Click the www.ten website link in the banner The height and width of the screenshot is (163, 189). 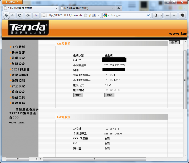[x=178, y=34]
